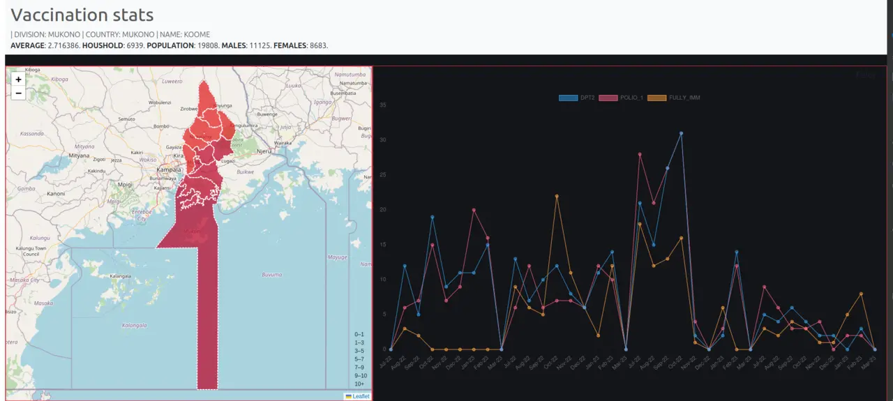Toggle the FULLY_IMM series swatch in legend
Viewport: 893px width, 401px height.
coord(657,98)
